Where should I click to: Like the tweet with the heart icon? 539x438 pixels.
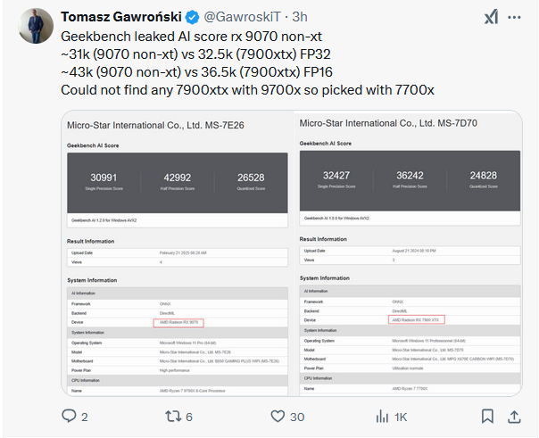click(277, 417)
